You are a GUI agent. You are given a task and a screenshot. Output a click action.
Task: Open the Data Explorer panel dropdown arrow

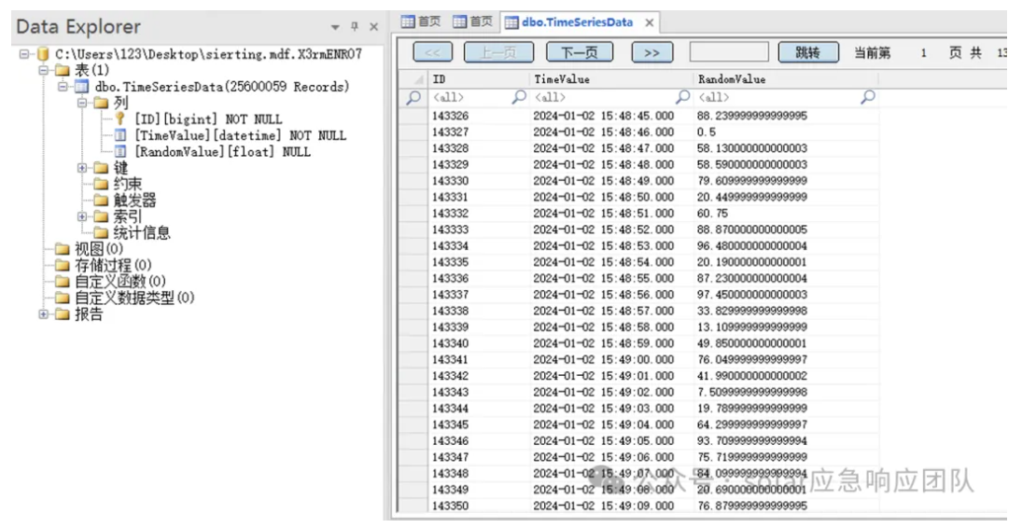coord(336,28)
